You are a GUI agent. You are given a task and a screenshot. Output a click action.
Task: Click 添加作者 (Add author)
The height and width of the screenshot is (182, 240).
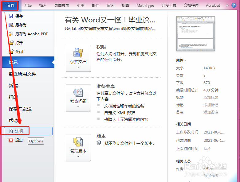[x=211, y=176]
